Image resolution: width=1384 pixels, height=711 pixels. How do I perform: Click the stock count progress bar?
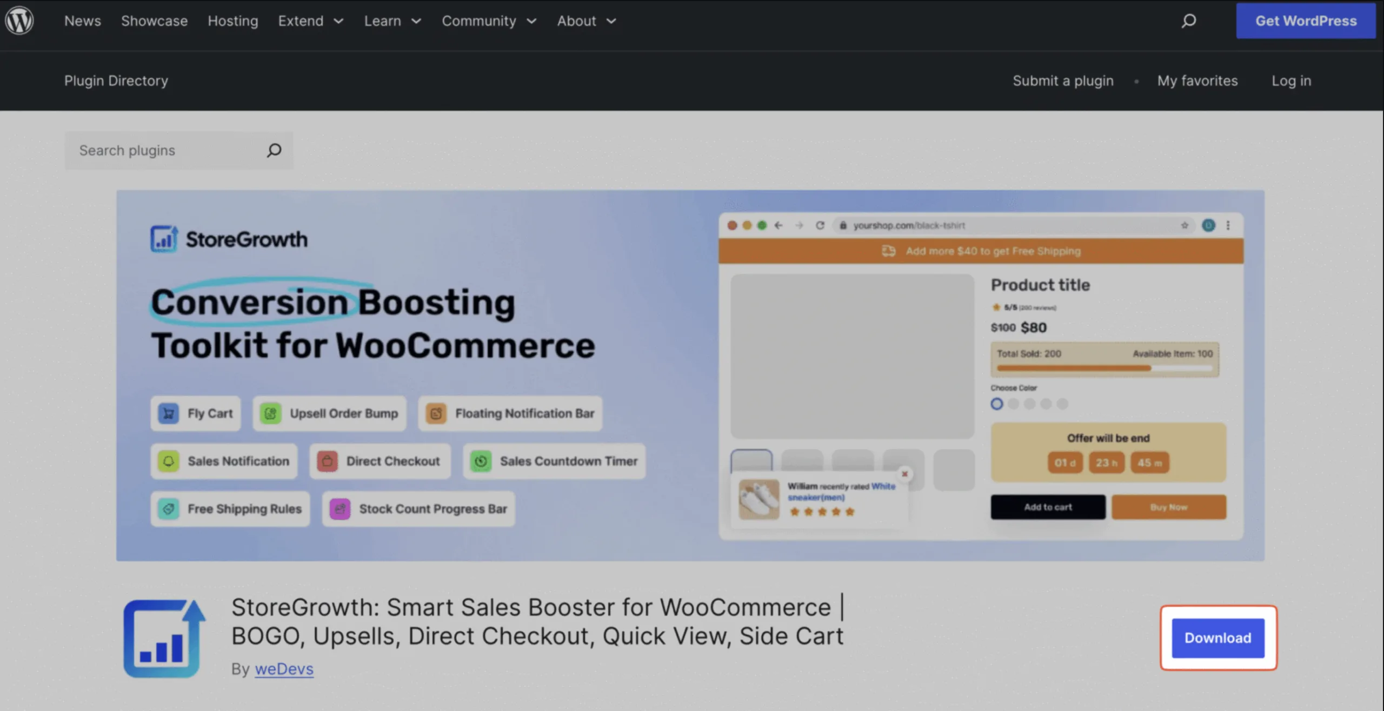point(1104,368)
